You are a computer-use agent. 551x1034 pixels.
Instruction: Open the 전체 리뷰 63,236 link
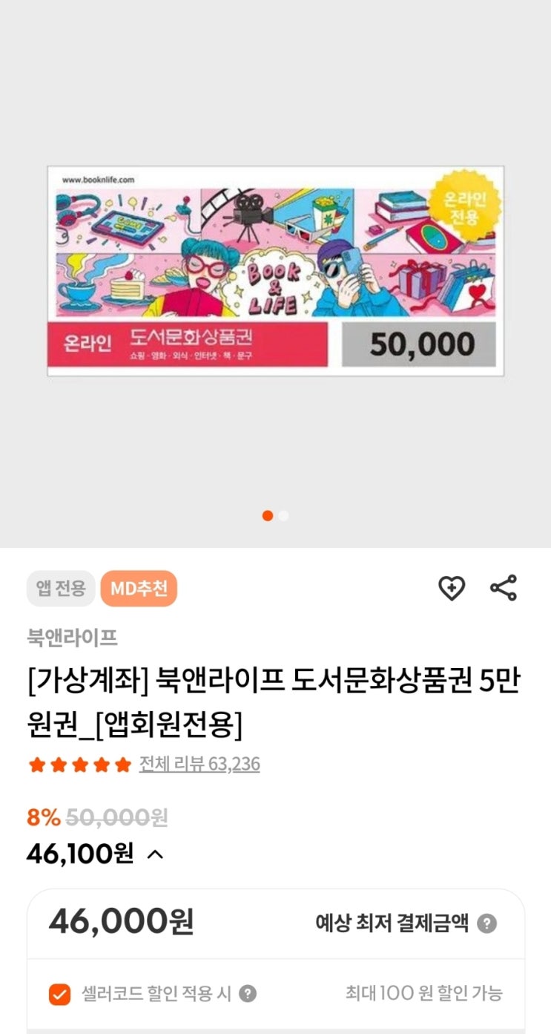[x=199, y=765]
